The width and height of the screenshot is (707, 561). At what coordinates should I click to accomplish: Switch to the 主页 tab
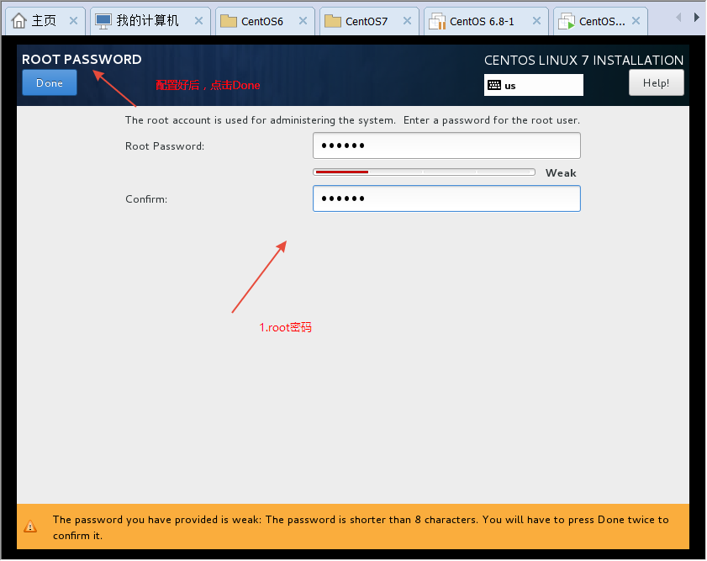pos(44,21)
